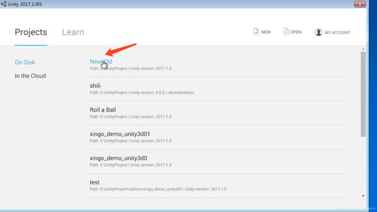Switch to the Learn tab
377x212 pixels.
[x=73, y=32]
